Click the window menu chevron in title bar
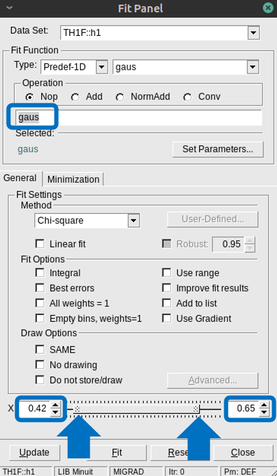This screenshot has height=476, width=277. click(x=9, y=8)
